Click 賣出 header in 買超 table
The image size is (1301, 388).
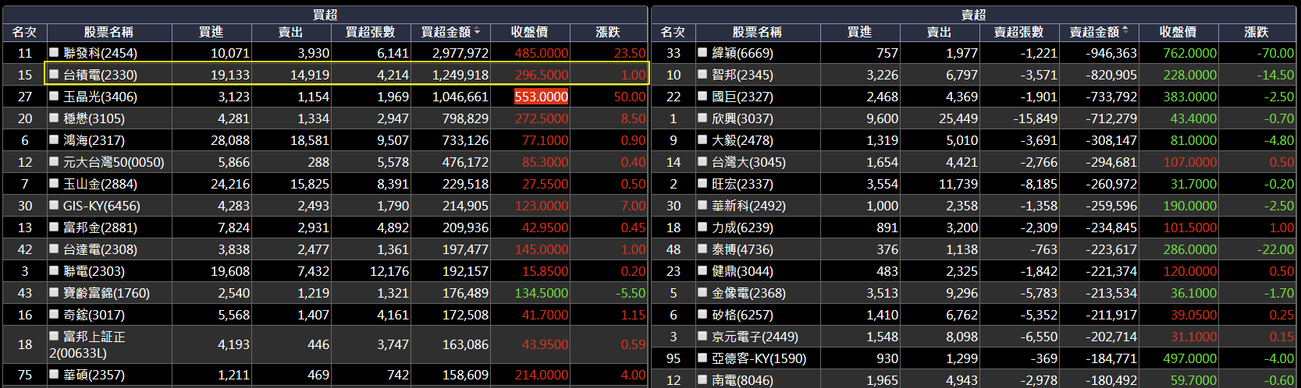coord(291,32)
